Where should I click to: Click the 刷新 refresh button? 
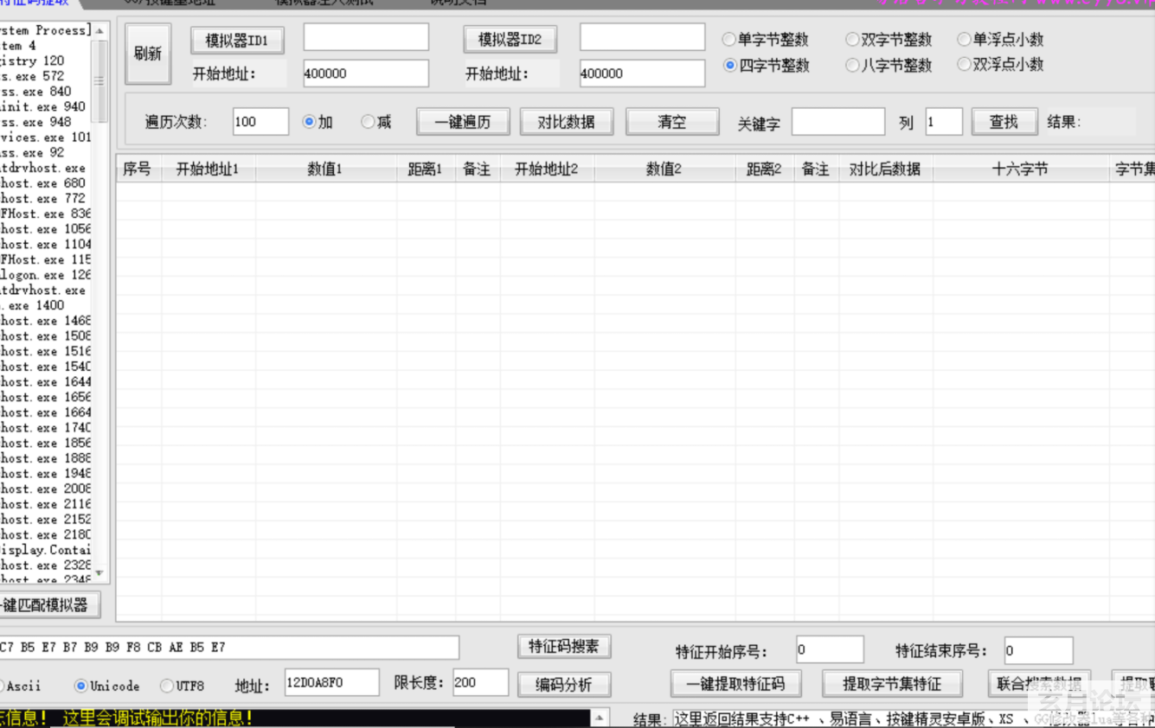tap(148, 54)
